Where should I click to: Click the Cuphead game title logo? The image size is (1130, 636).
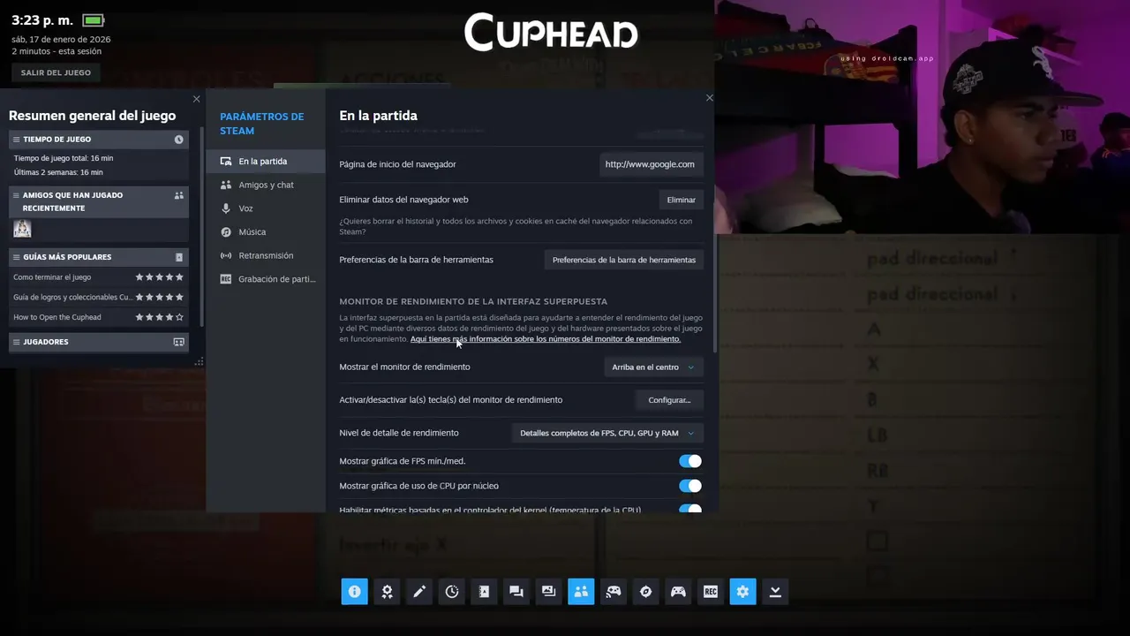[x=552, y=32]
